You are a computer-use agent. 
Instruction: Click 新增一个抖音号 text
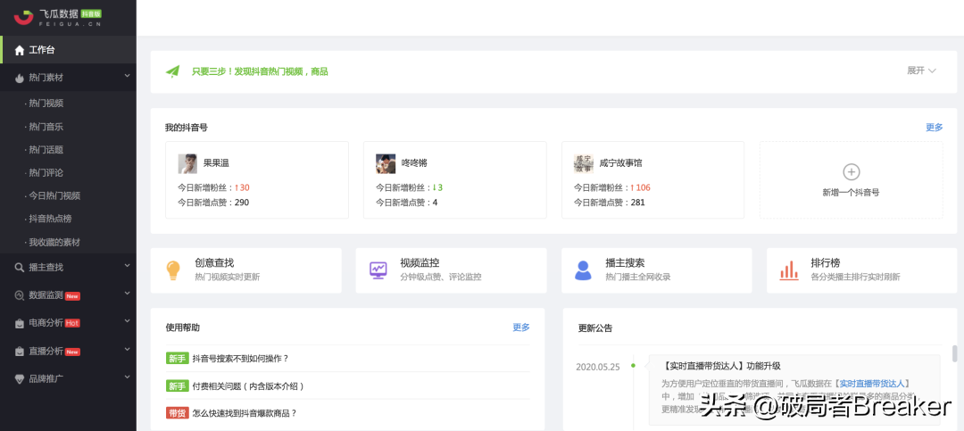(x=852, y=193)
